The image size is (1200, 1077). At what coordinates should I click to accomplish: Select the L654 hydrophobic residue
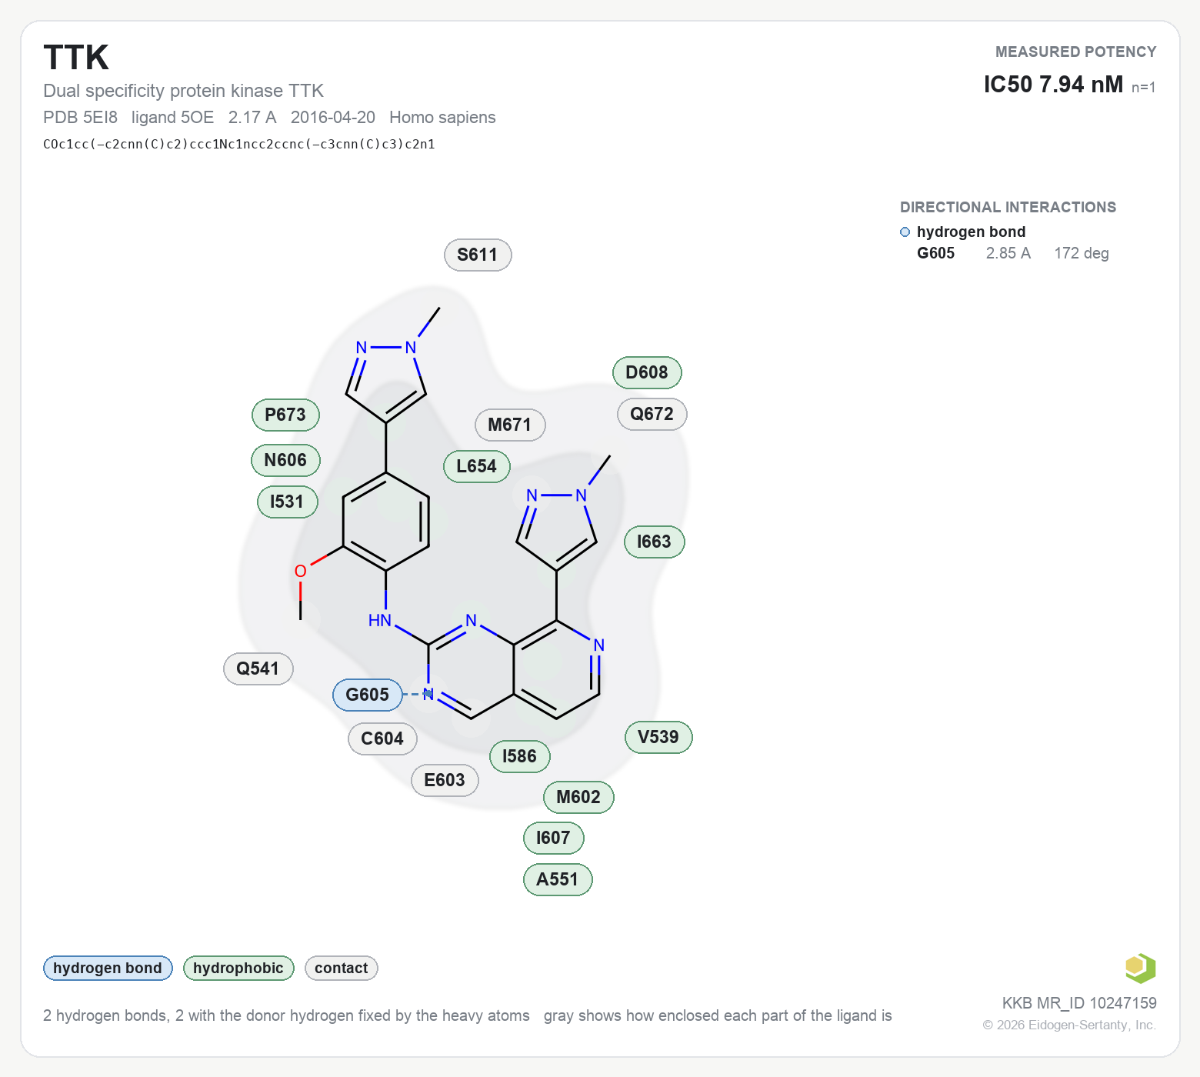pyautogui.click(x=477, y=466)
